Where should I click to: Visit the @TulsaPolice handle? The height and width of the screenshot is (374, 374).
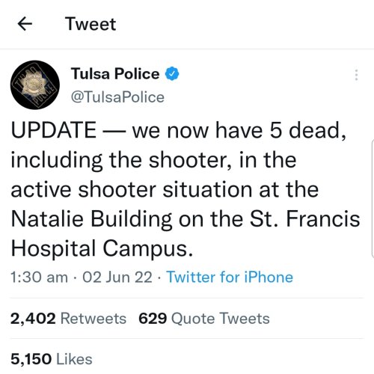(x=117, y=97)
